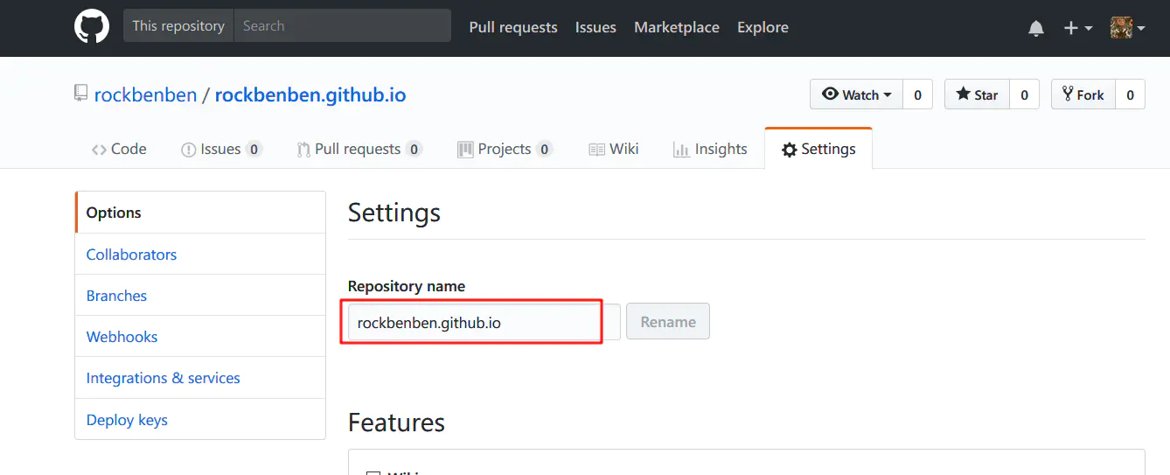Go to the repository Pull requests tab

click(359, 149)
